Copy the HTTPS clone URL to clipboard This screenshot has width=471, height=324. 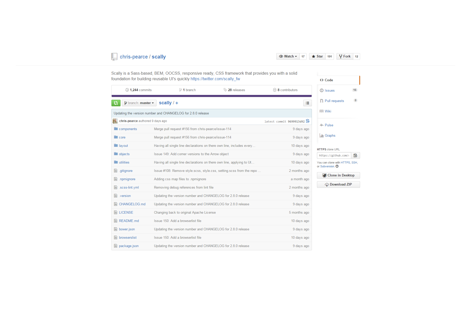click(x=355, y=155)
